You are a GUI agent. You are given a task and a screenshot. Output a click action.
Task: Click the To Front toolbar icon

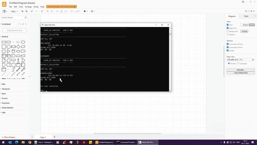(48, 11)
